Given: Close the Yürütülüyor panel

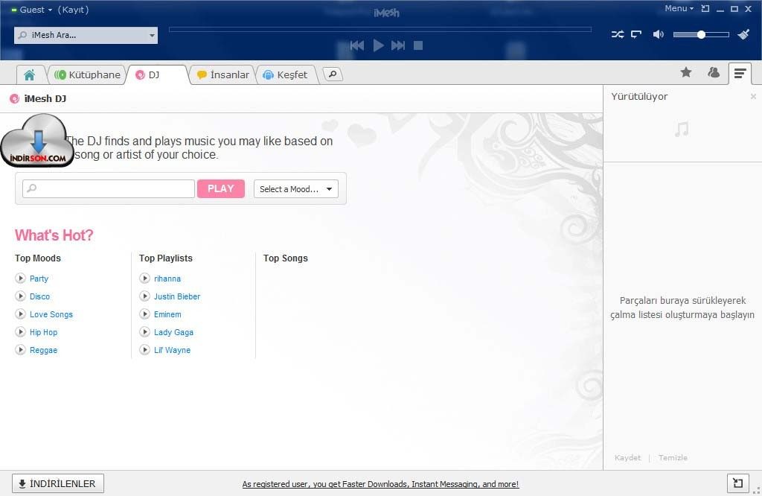Looking at the screenshot, I should [753, 96].
